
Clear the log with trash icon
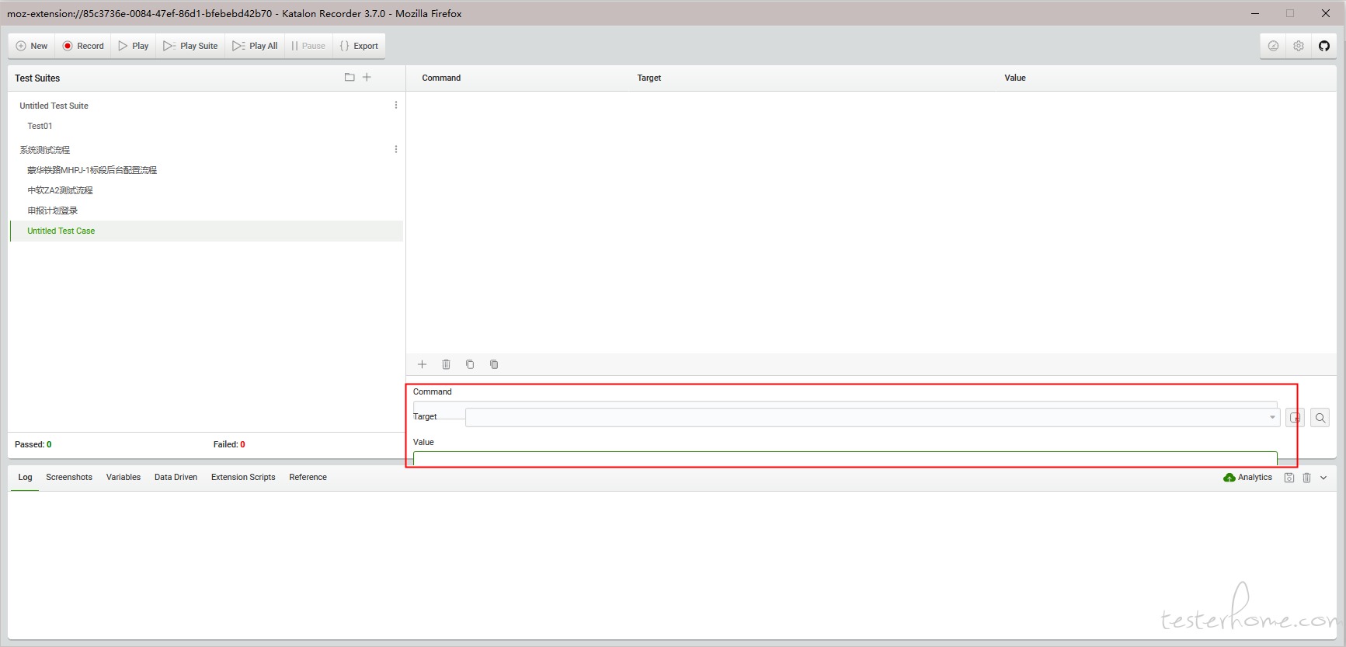click(x=1307, y=478)
